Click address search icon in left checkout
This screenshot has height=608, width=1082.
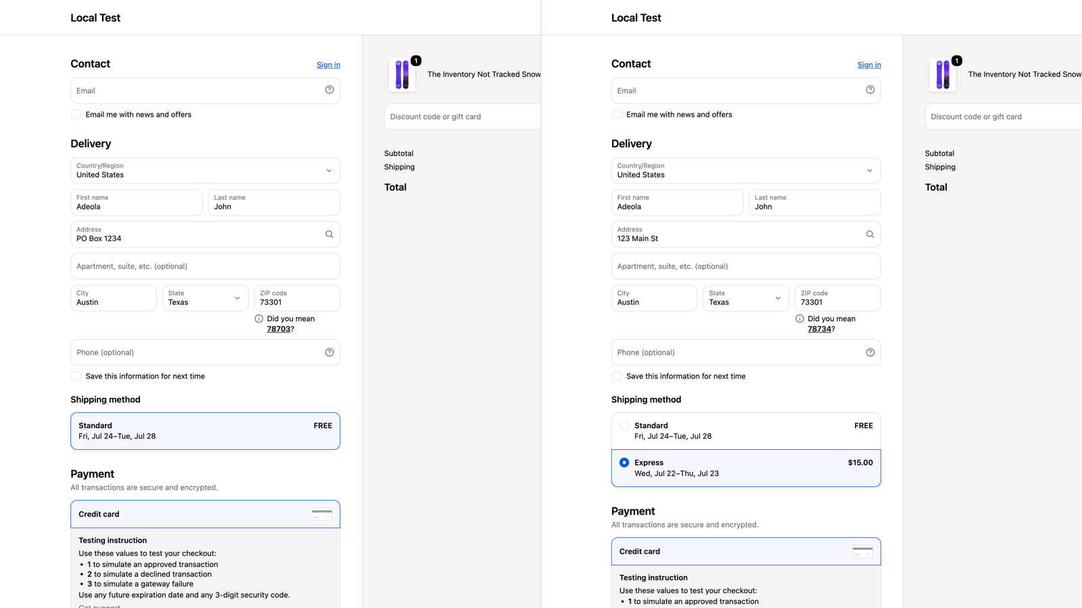click(329, 234)
